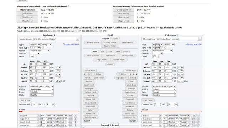Open the Poison type dropdown for Pokémon 1

click(35, 44)
